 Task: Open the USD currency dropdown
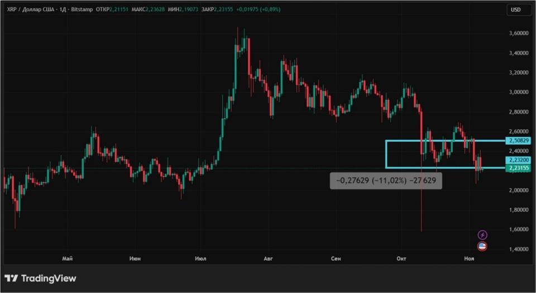point(515,9)
